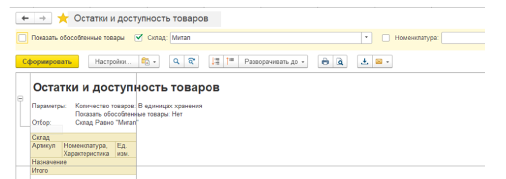Select the 'Итого' row
Image resolution: width=506 pixels, height=179 pixels.
tap(83, 170)
